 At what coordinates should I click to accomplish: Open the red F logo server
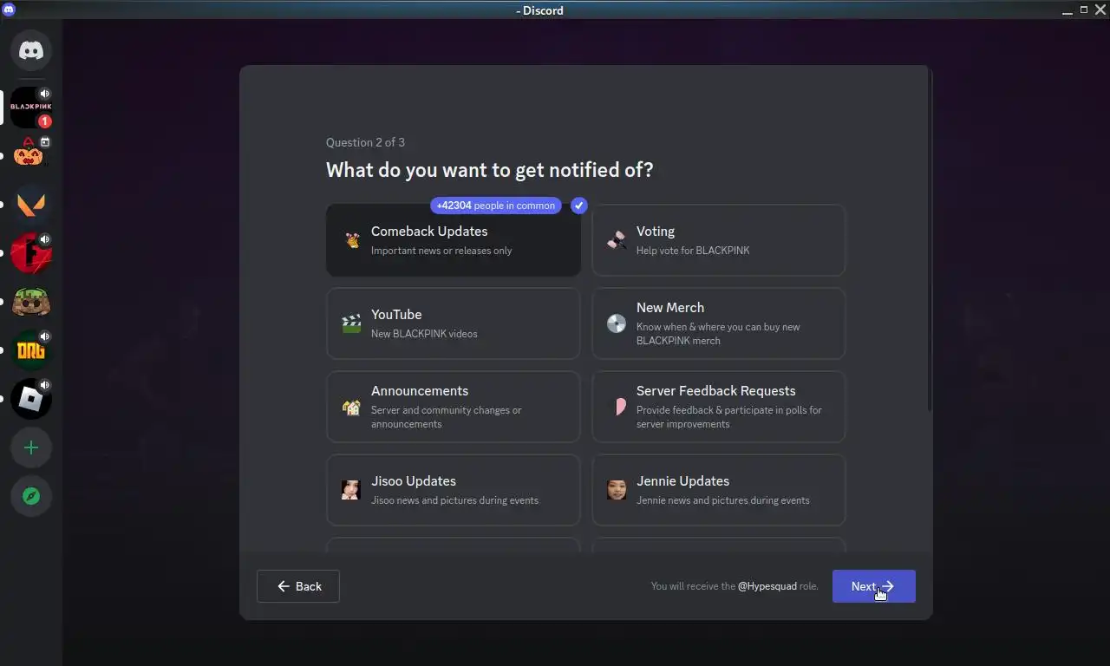[x=31, y=253]
